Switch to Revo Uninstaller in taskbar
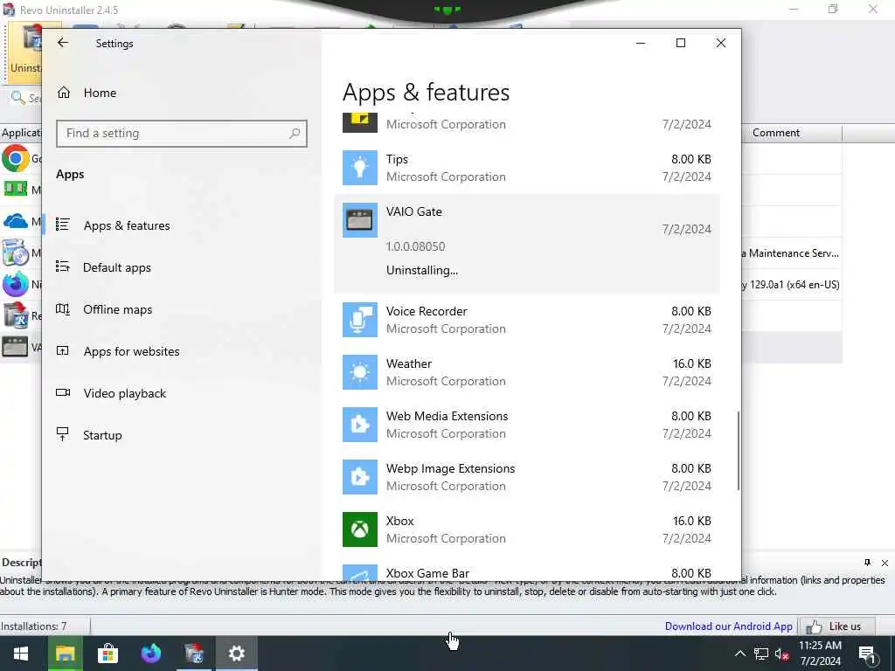Image resolution: width=895 pixels, height=671 pixels. (194, 654)
